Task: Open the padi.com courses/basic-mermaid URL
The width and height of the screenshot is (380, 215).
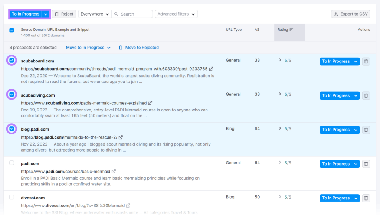Action: tap(65, 172)
